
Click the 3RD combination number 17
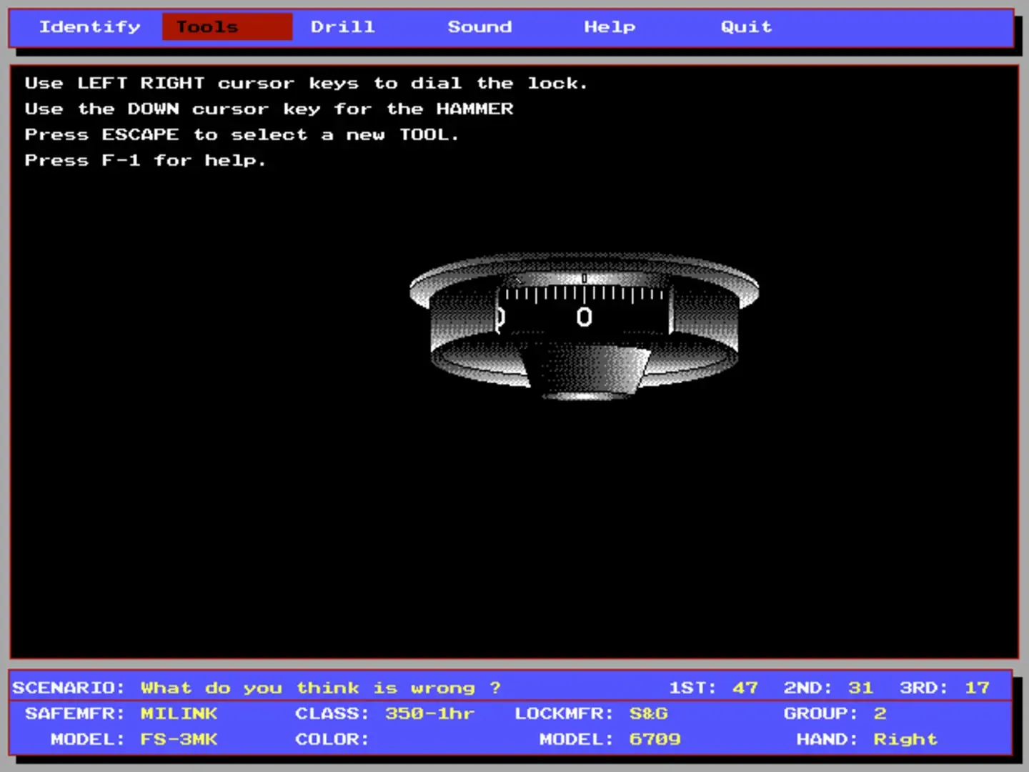click(977, 688)
